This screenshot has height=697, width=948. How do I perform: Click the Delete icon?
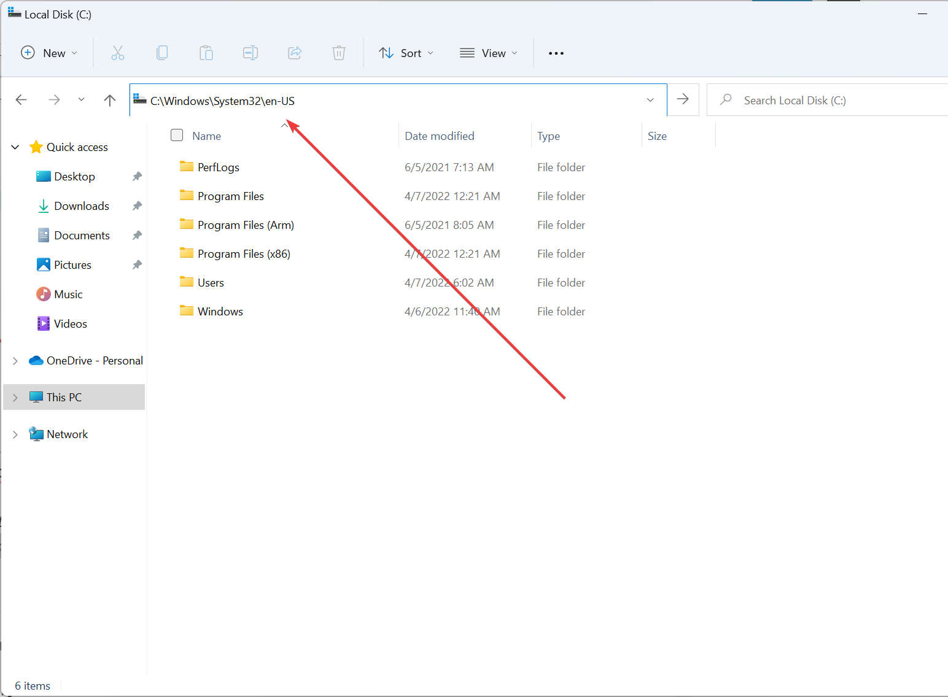coord(339,53)
